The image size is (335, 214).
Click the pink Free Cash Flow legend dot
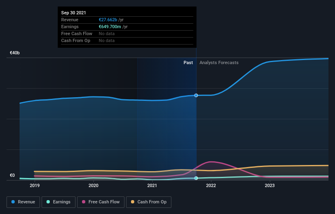coord(84,202)
